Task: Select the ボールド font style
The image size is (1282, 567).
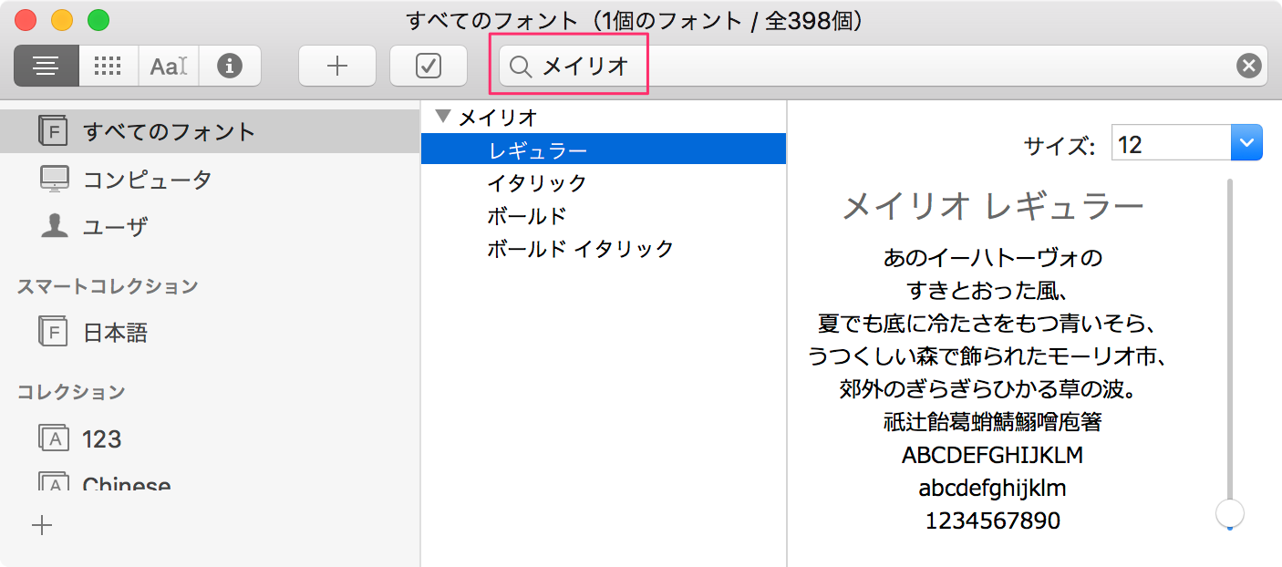Action: [x=604, y=215]
